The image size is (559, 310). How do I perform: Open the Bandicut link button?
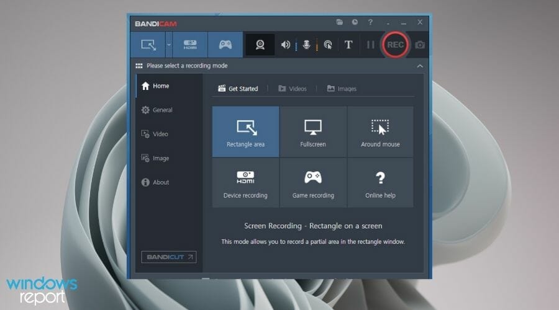[x=168, y=257]
